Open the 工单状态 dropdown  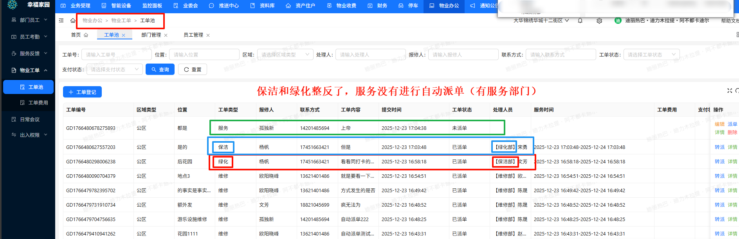pos(651,55)
